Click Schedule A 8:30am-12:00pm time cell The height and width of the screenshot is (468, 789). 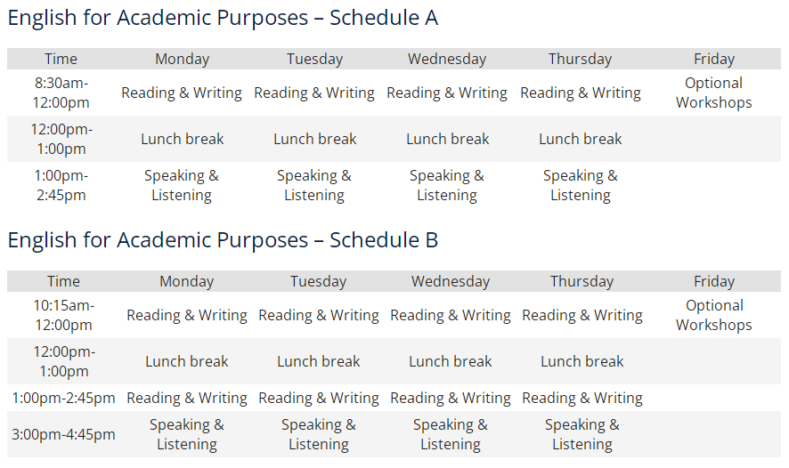tap(61, 93)
